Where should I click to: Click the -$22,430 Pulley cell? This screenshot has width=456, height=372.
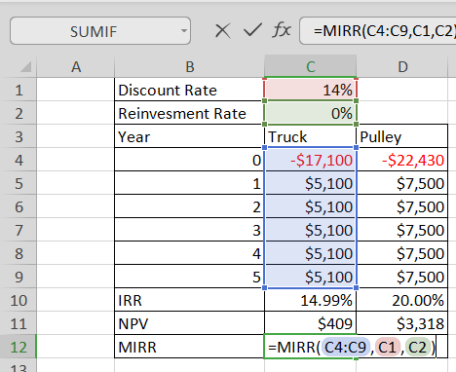click(402, 160)
